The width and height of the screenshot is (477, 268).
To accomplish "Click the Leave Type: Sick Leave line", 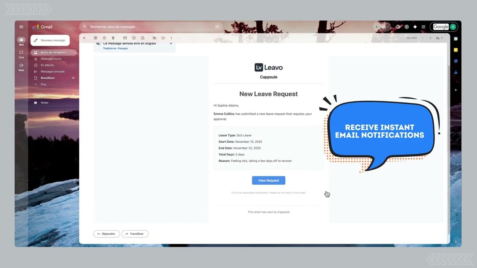I will 235,135.
